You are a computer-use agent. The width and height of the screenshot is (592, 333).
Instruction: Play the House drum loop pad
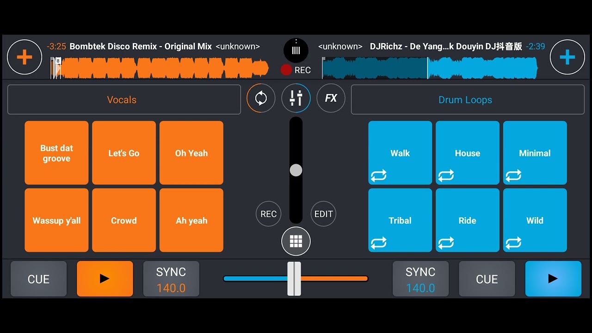point(468,153)
